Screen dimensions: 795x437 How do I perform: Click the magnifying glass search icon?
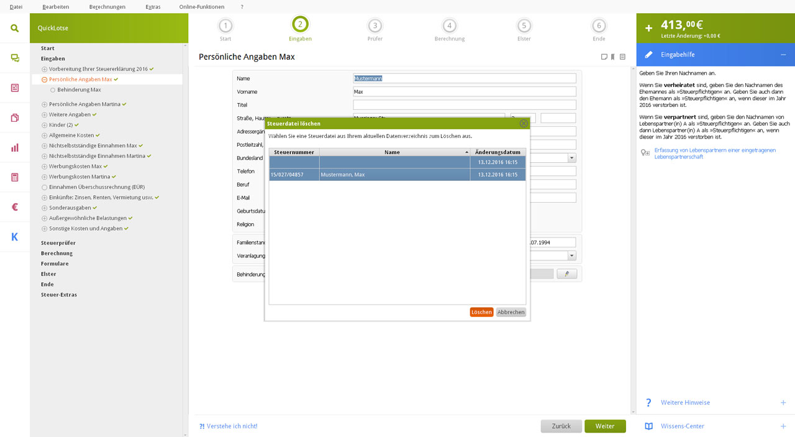[x=14, y=28]
